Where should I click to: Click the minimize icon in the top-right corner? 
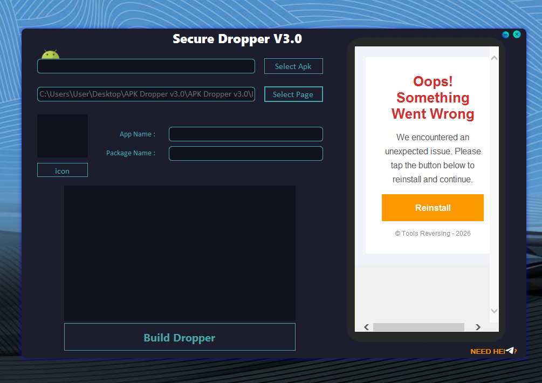click(505, 35)
